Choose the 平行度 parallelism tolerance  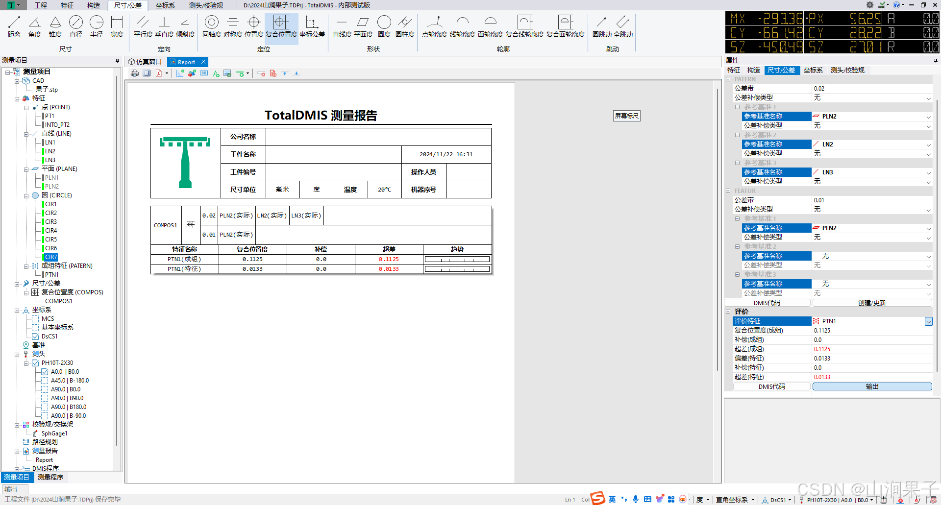tap(143, 26)
